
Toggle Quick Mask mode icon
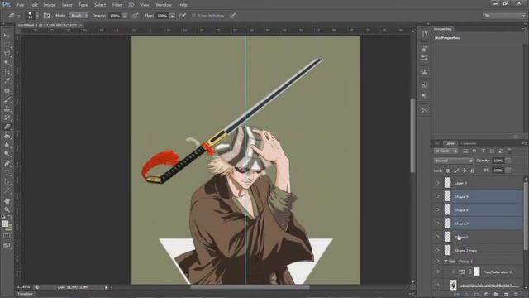[x=7, y=236]
